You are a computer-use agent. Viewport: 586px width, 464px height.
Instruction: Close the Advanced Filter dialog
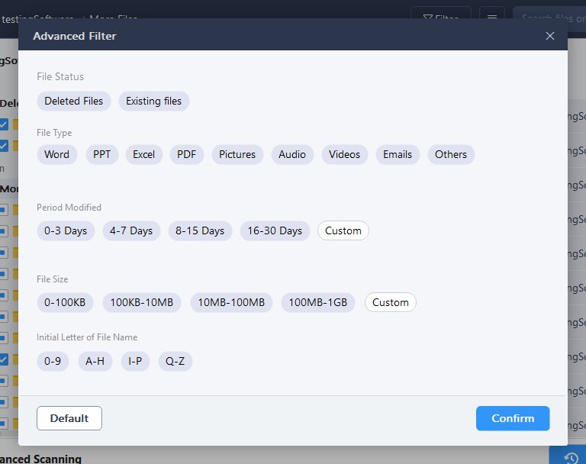coord(549,36)
